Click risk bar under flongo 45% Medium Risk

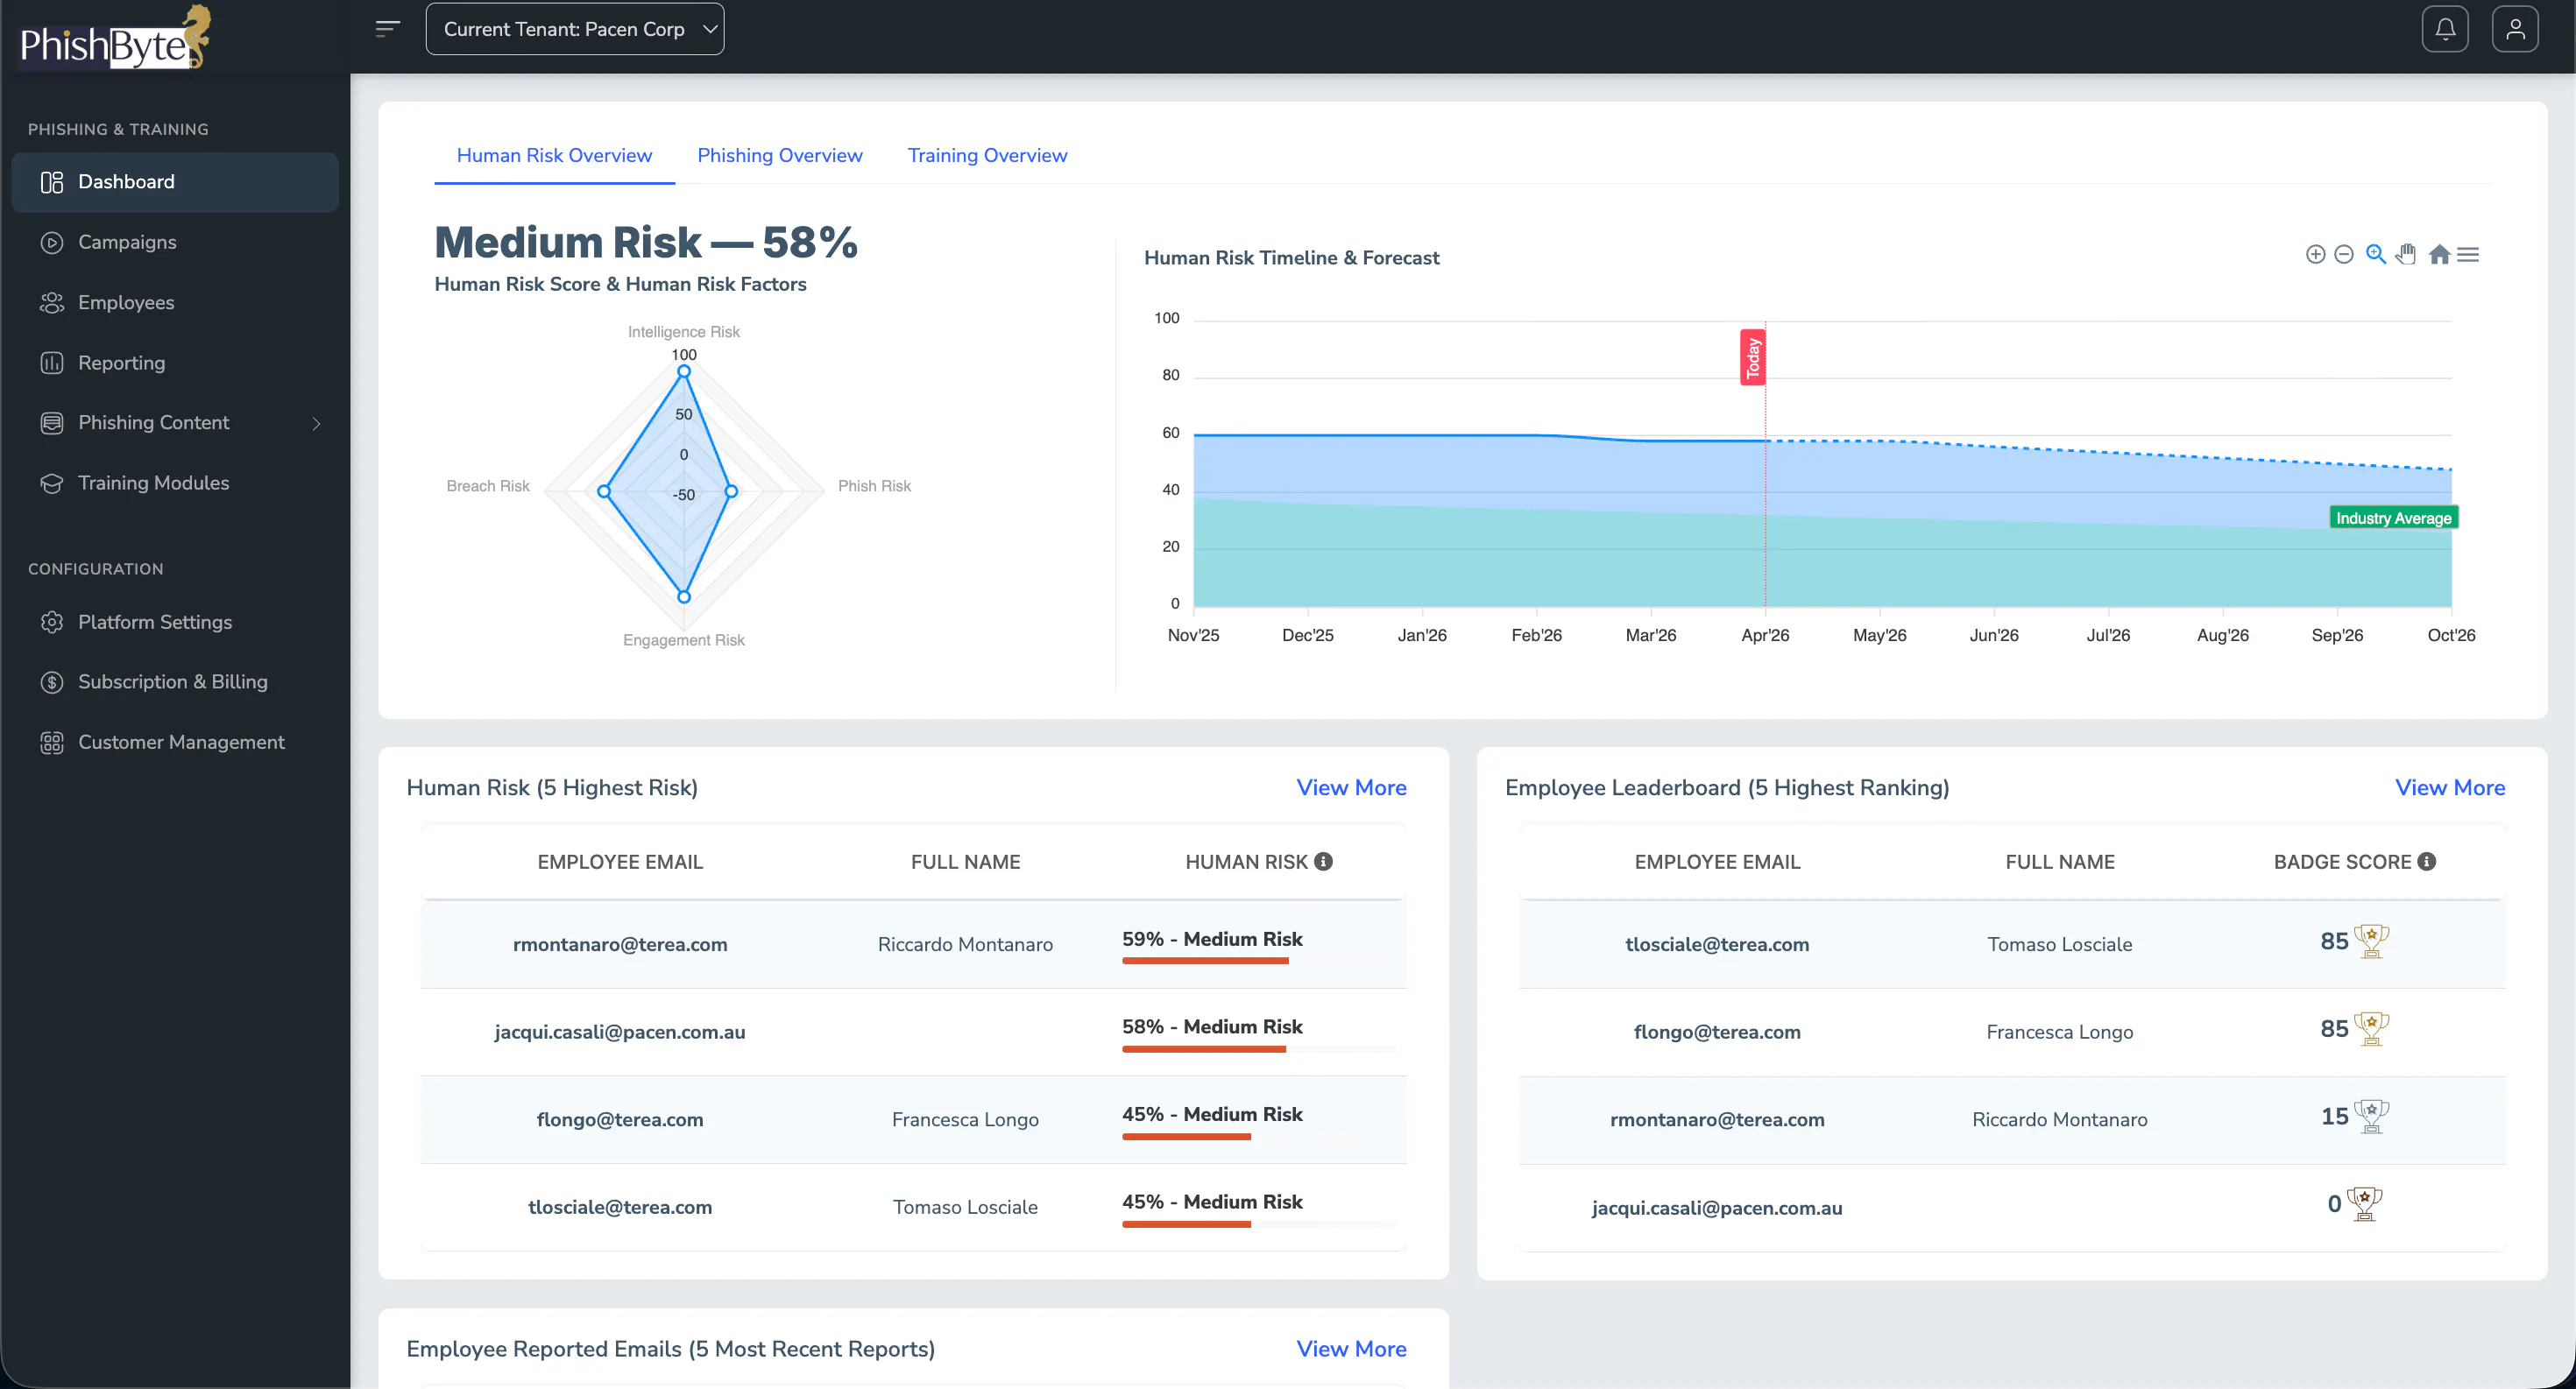(1258, 1136)
